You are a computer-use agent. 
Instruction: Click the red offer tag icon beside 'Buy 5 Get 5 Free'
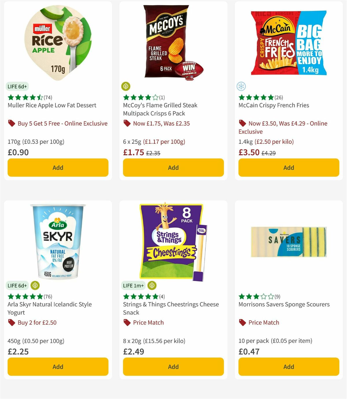(11, 123)
